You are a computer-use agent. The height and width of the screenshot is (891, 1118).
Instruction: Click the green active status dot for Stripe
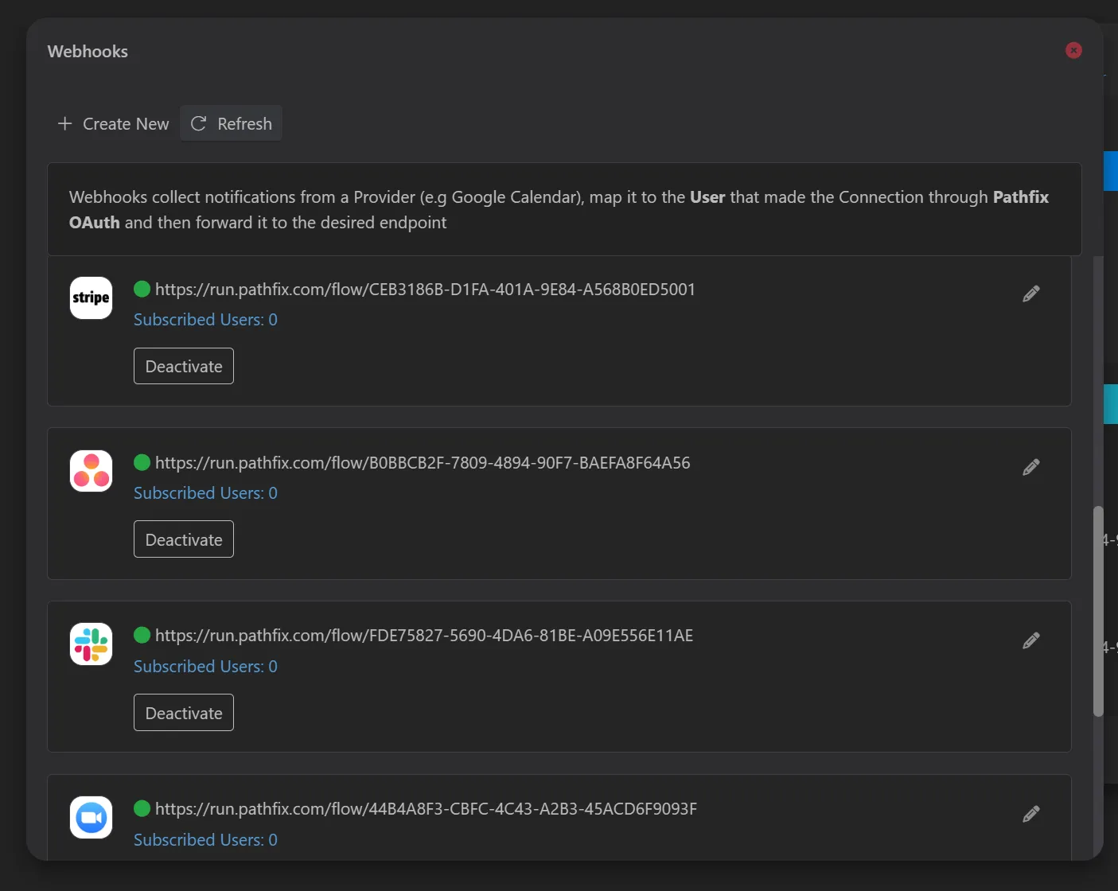point(142,289)
